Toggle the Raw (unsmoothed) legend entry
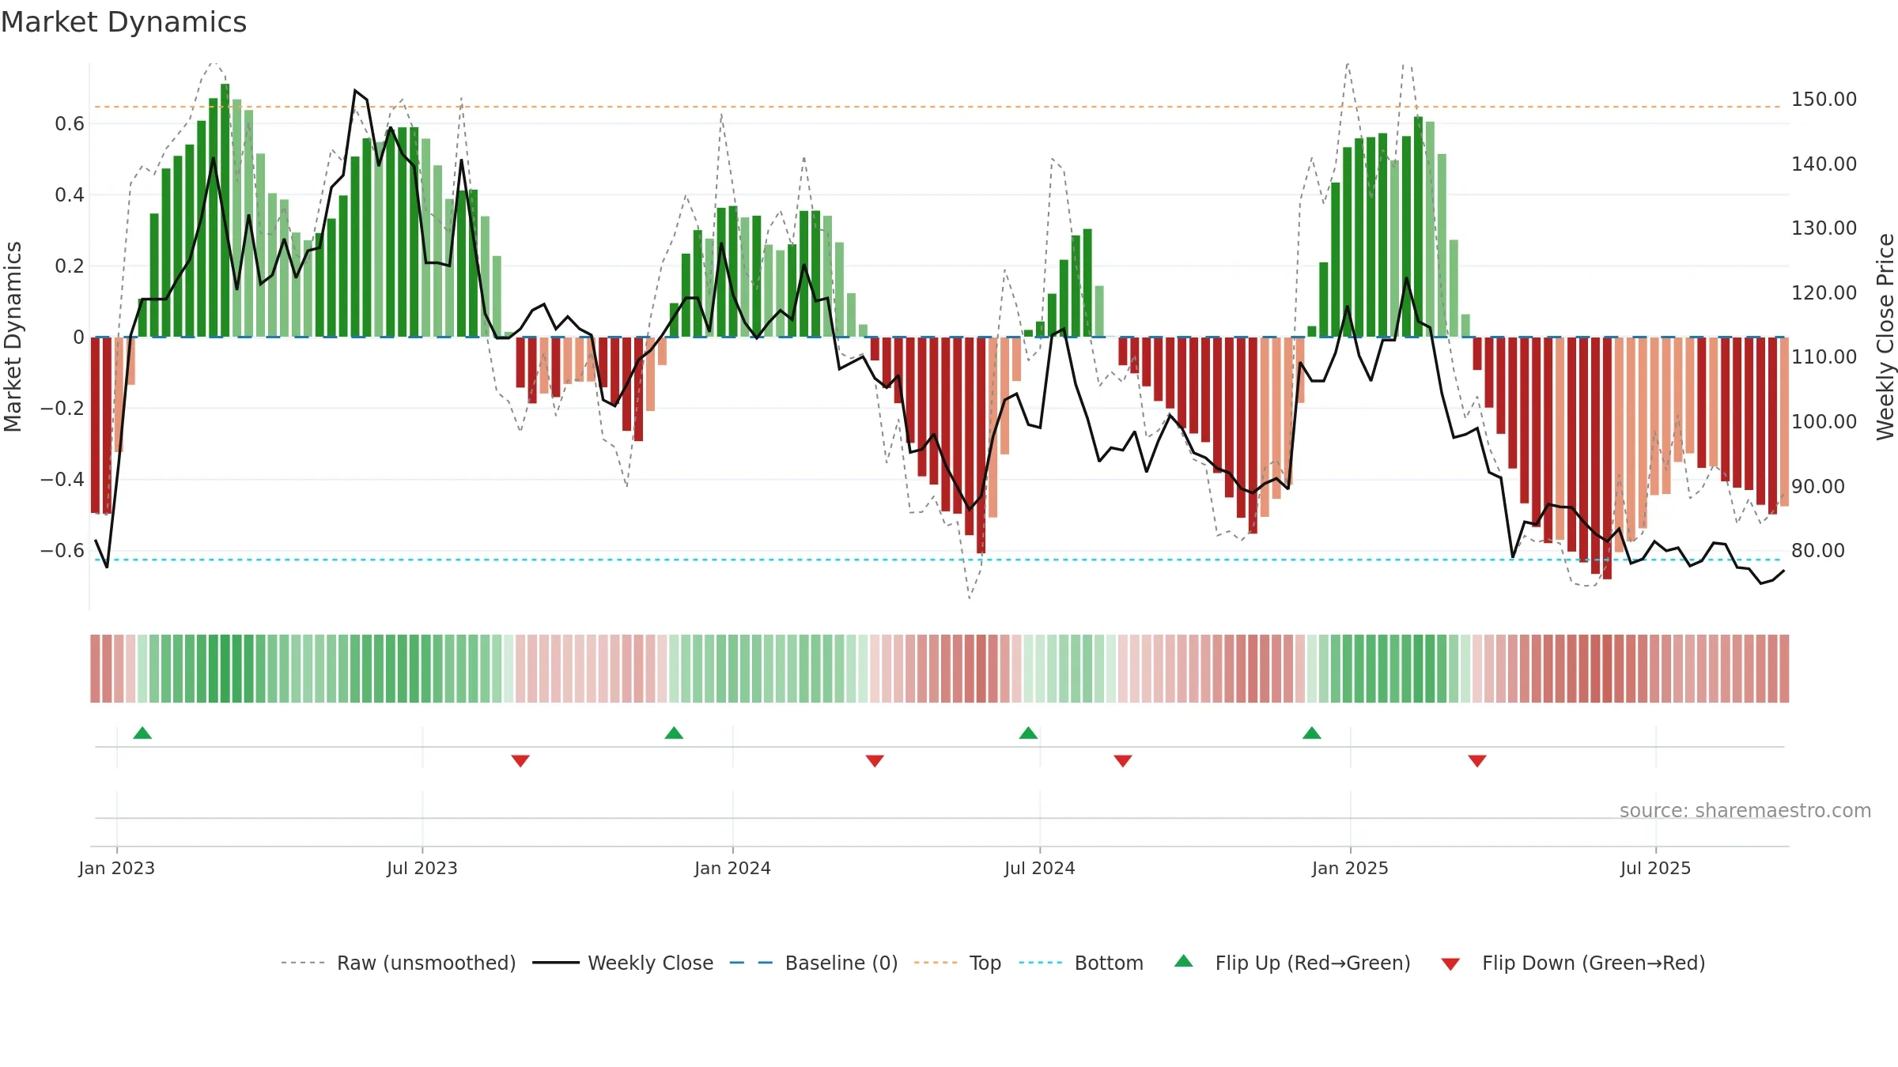This screenshot has height=1067, width=1898. pos(398,963)
